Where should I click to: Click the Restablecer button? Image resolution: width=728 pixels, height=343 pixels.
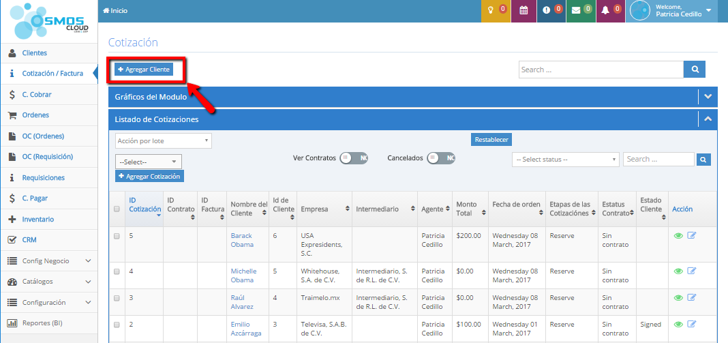[x=491, y=139]
